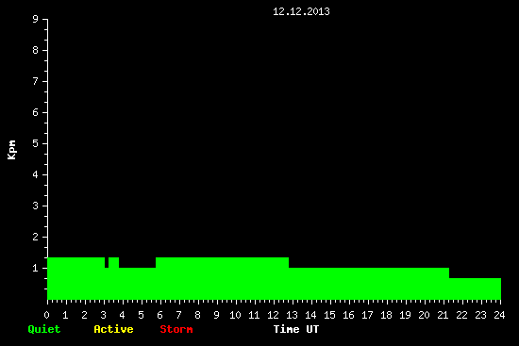519x346 pixels.
Task: Click the value 9 on Kp axis
Action: pos(36,19)
